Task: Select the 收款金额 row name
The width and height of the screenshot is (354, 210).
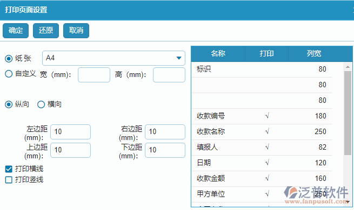Action: [211, 179]
